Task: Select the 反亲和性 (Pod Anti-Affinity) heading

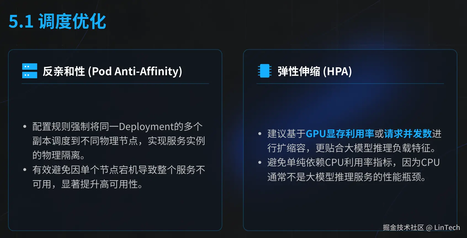Action: tap(112, 71)
